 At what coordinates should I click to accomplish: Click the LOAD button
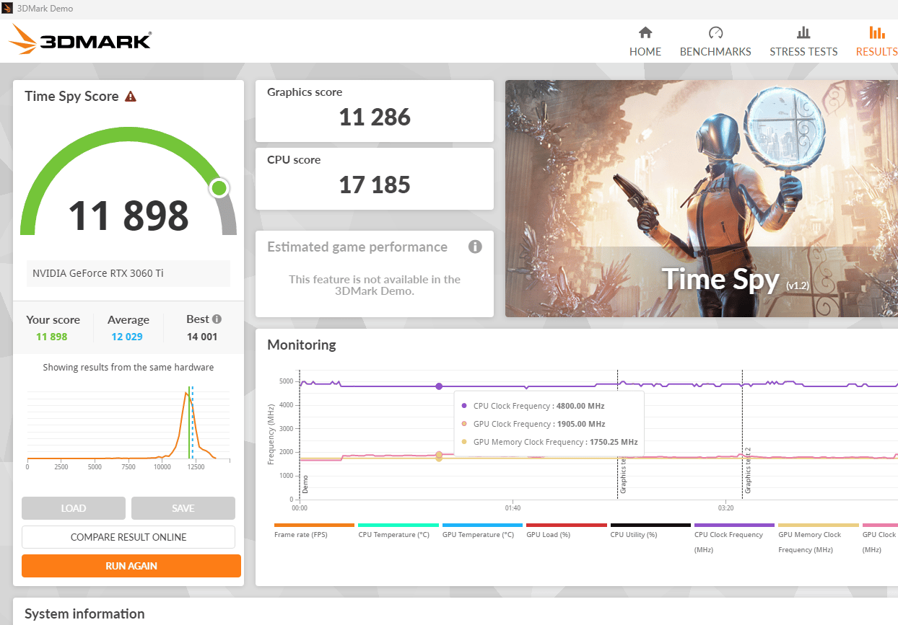point(74,508)
